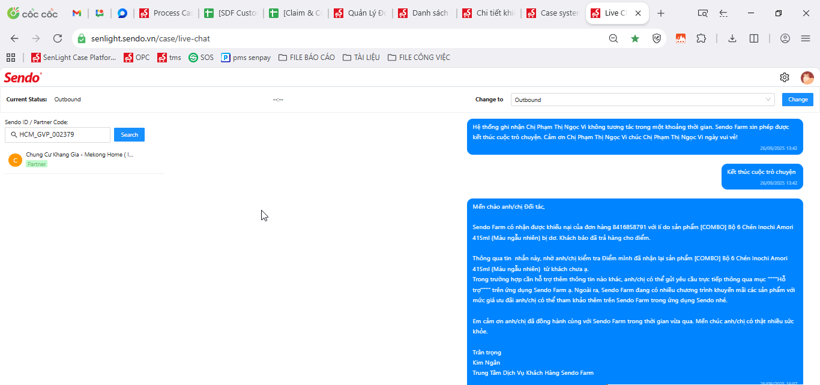This screenshot has height=385, width=820.
Task: Open the TÀI LIỆU bookmark folder
Action: point(361,58)
